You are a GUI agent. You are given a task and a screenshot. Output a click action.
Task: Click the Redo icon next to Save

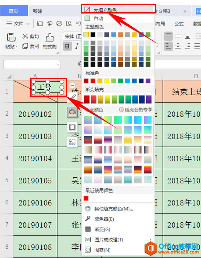click(50, 24)
